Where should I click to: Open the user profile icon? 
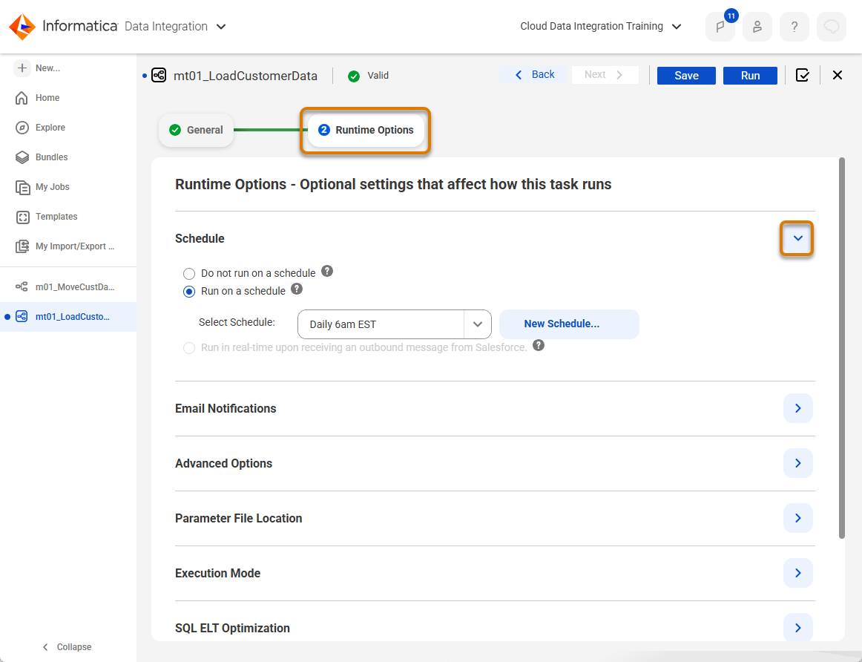[757, 27]
